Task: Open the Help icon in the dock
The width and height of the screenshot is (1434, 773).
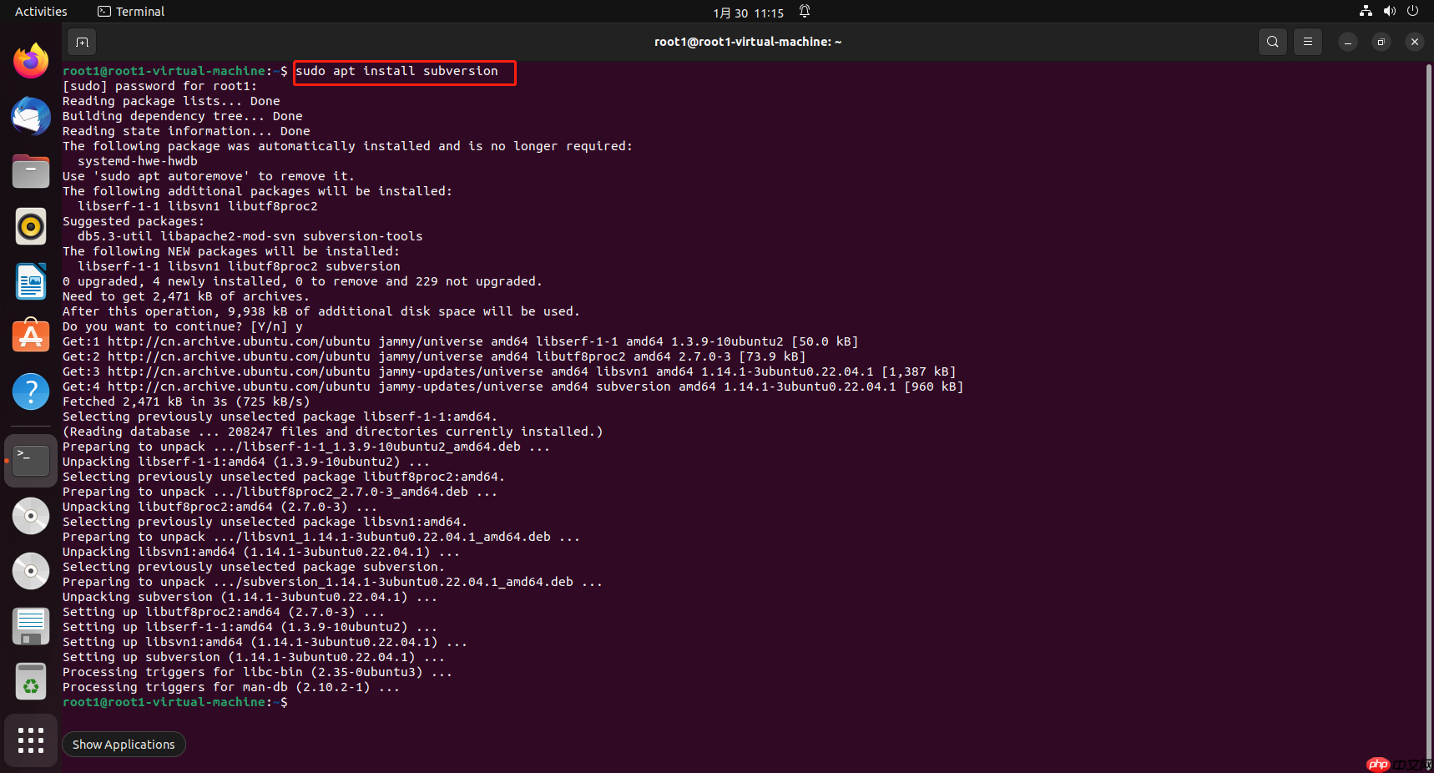Action: [x=31, y=392]
